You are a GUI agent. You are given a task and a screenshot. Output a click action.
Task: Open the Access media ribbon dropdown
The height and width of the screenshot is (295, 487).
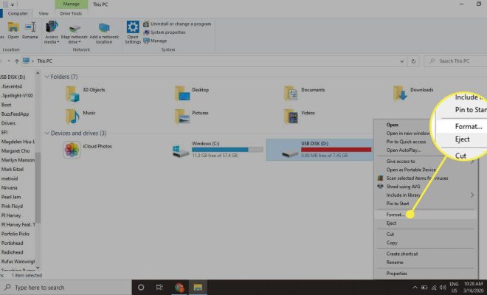click(51, 32)
